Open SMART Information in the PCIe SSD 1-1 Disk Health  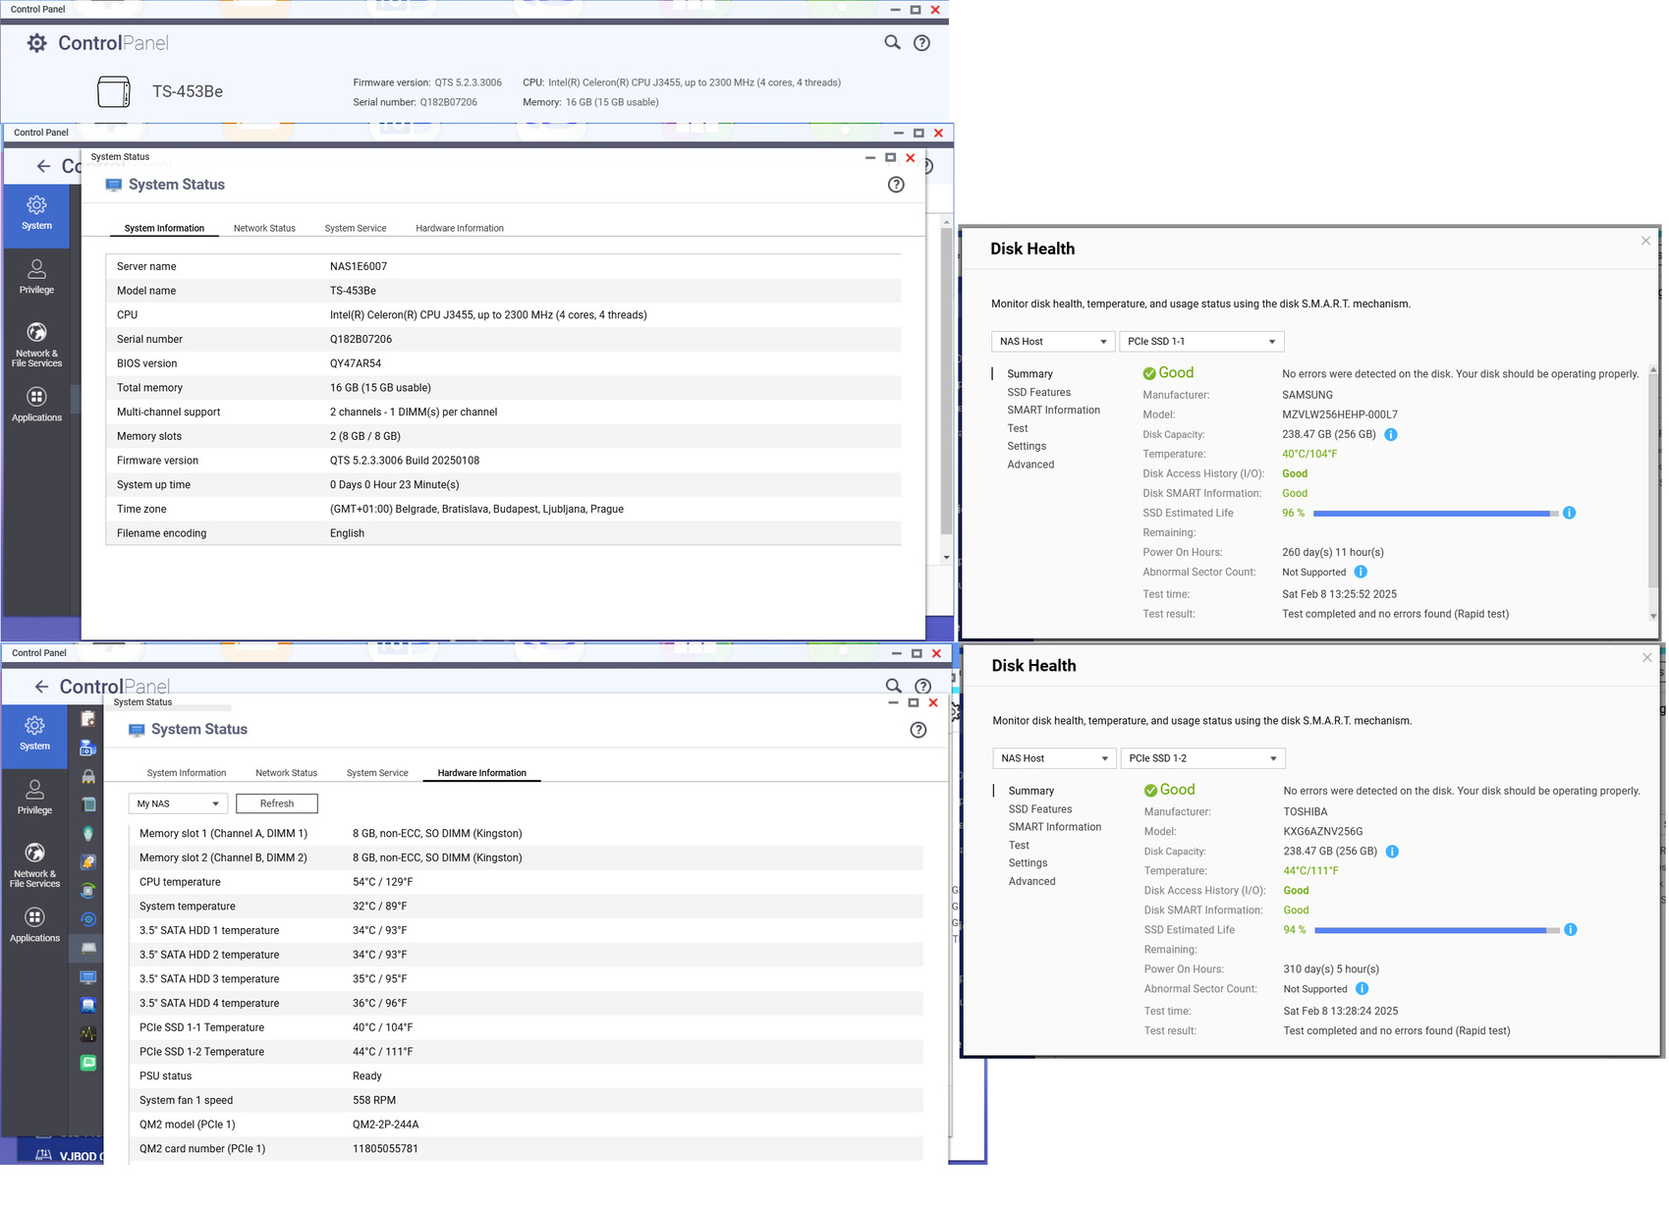[1053, 411]
